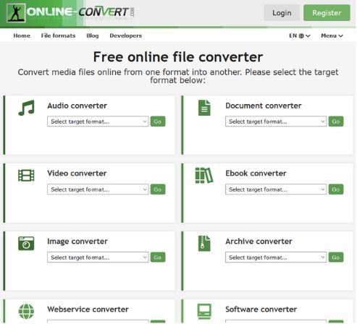357x324 pixels.
Task: Click the Webservice converter globe icon
Action: [x=26, y=311]
